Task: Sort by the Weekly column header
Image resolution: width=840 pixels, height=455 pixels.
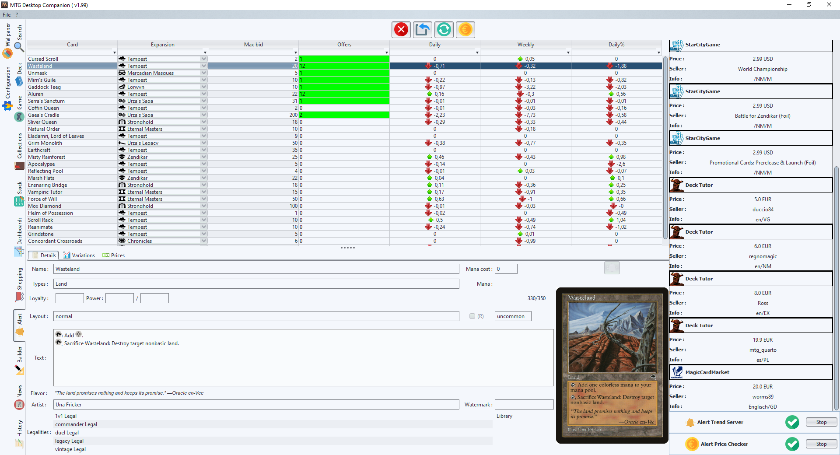Action: 526,45
